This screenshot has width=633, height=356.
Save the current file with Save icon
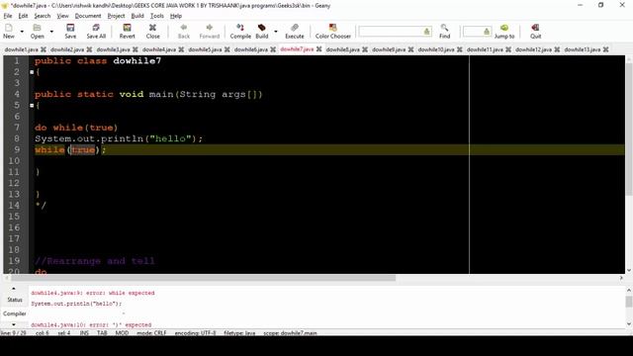[70, 31]
